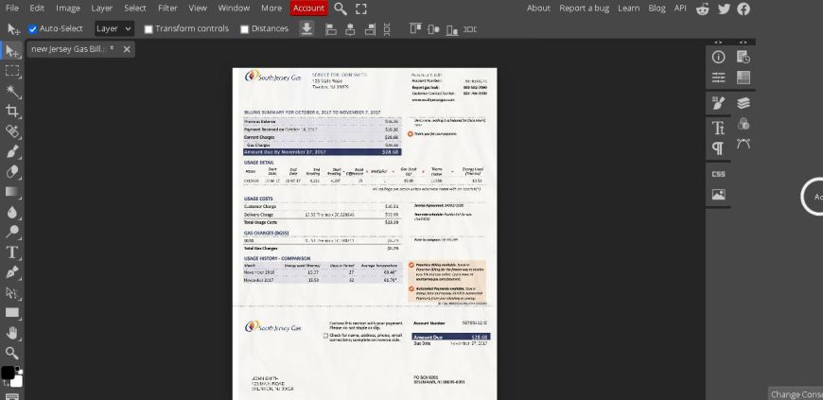The image size is (823, 400).
Task: Select the Zoom tool in left toolbar
Action: [12, 353]
